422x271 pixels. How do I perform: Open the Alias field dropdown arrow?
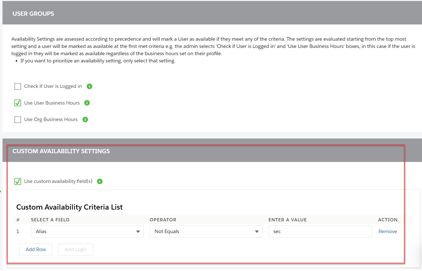click(x=138, y=232)
